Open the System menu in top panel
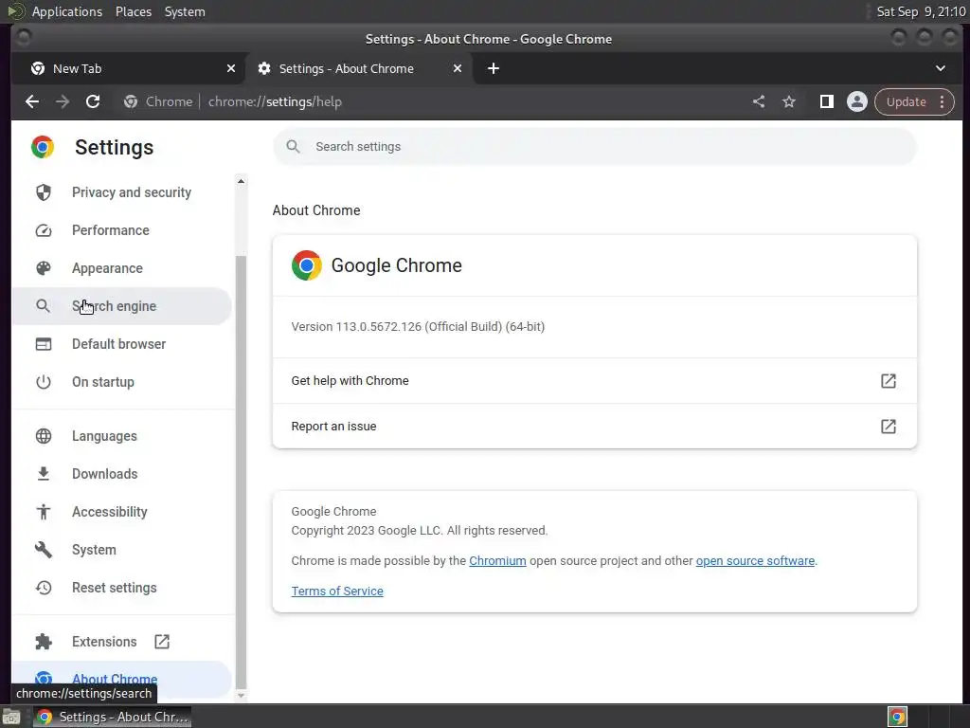 coord(185,11)
